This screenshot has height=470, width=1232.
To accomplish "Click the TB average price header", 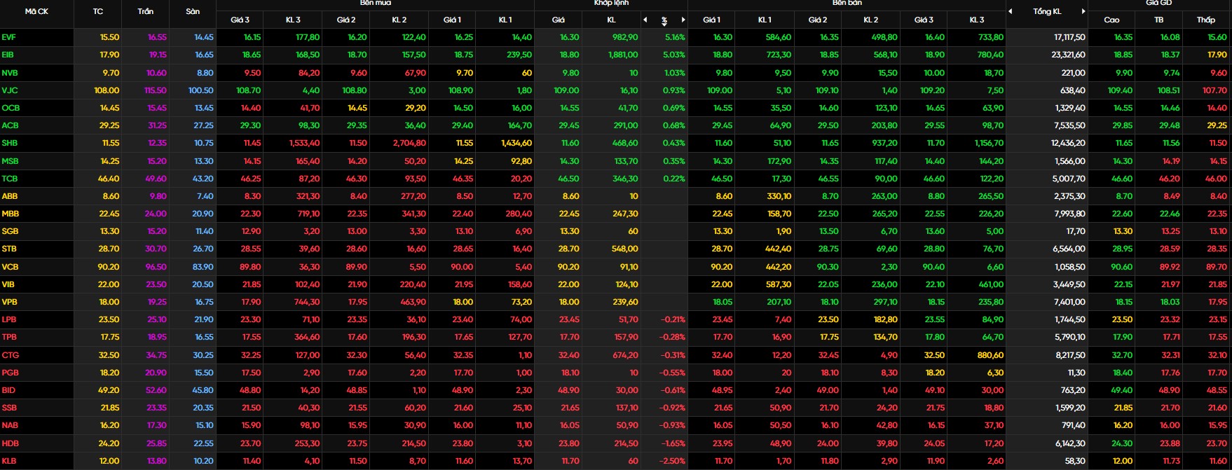I will click(1159, 20).
